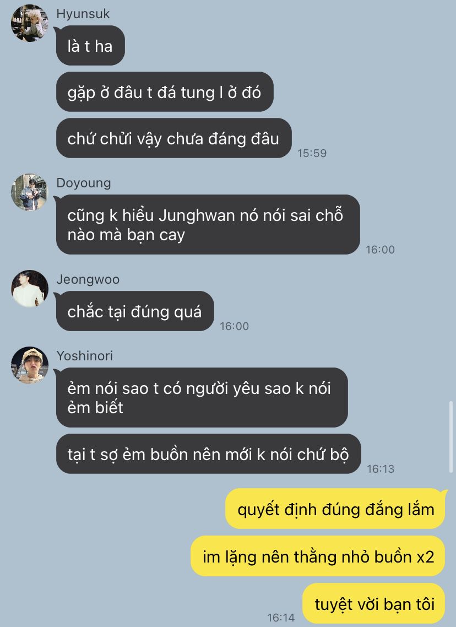The width and height of the screenshot is (456, 627).
Task: Select "tại t sợ ẻm buồn" message bubble
Action: 209,454
